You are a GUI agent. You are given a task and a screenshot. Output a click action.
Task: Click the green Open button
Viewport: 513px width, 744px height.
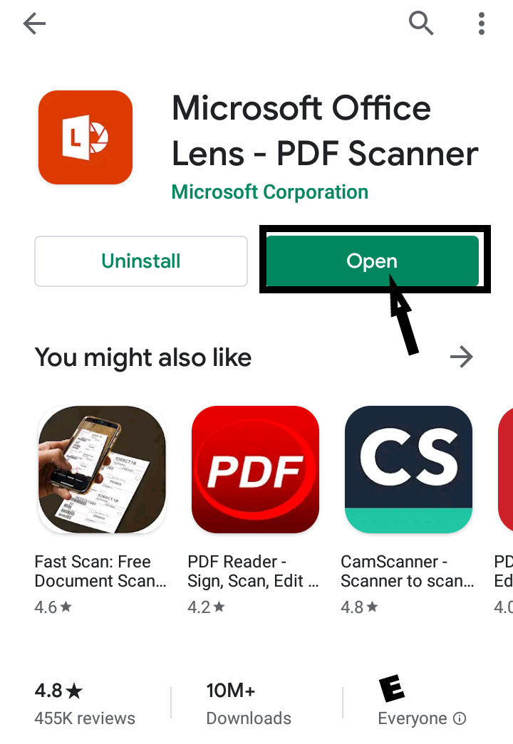[x=373, y=261]
